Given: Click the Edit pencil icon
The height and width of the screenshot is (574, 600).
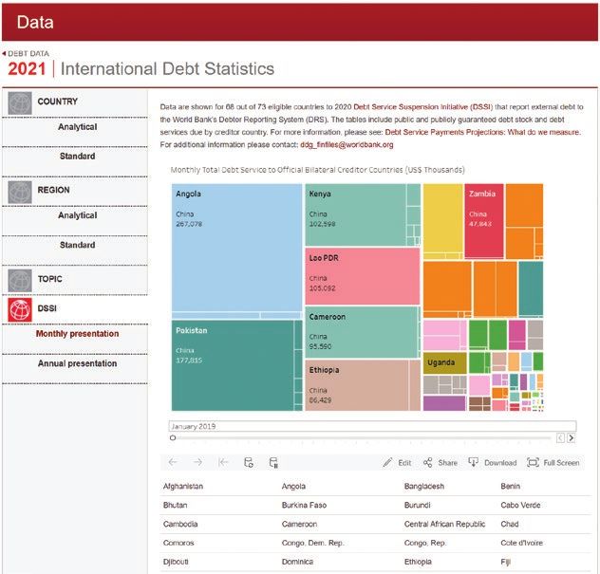Looking at the screenshot, I should click(x=387, y=462).
